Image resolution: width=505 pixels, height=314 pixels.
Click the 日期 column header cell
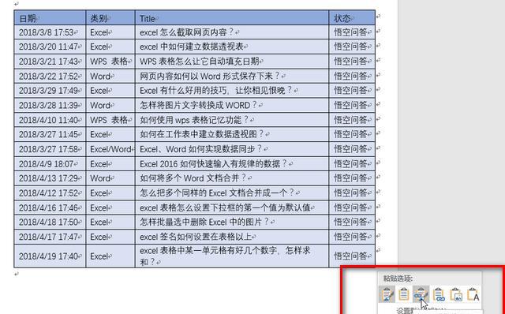coord(50,17)
